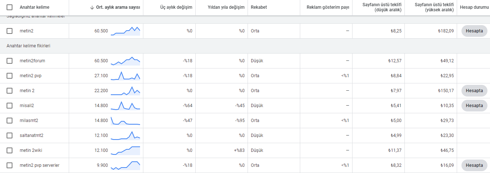Open the metin2forum keyword

click(33, 61)
